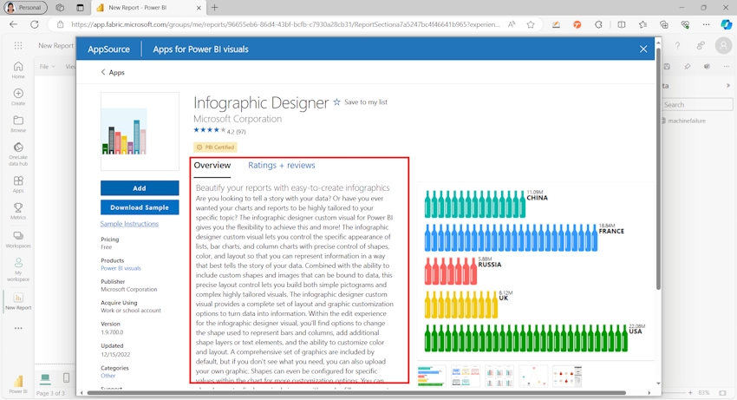Go back to Apps list
The width and height of the screenshot is (737, 400).
point(113,73)
